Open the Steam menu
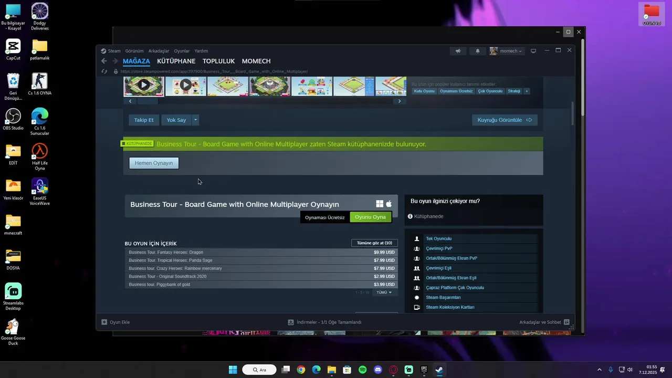The image size is (672, 378). pos(111,51)
